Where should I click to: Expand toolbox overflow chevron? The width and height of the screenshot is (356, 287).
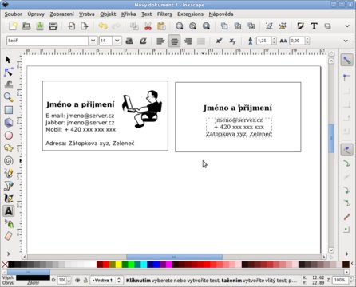(8, 254)
